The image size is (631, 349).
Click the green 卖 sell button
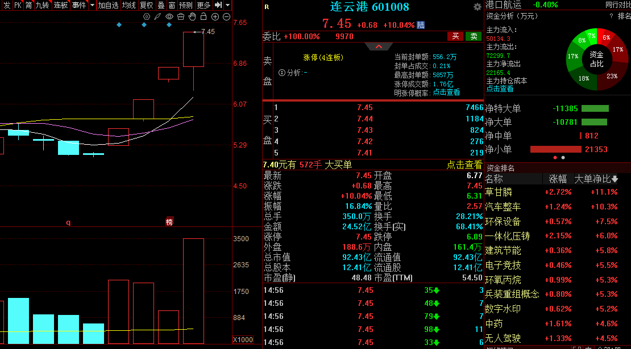click(474, 36)
